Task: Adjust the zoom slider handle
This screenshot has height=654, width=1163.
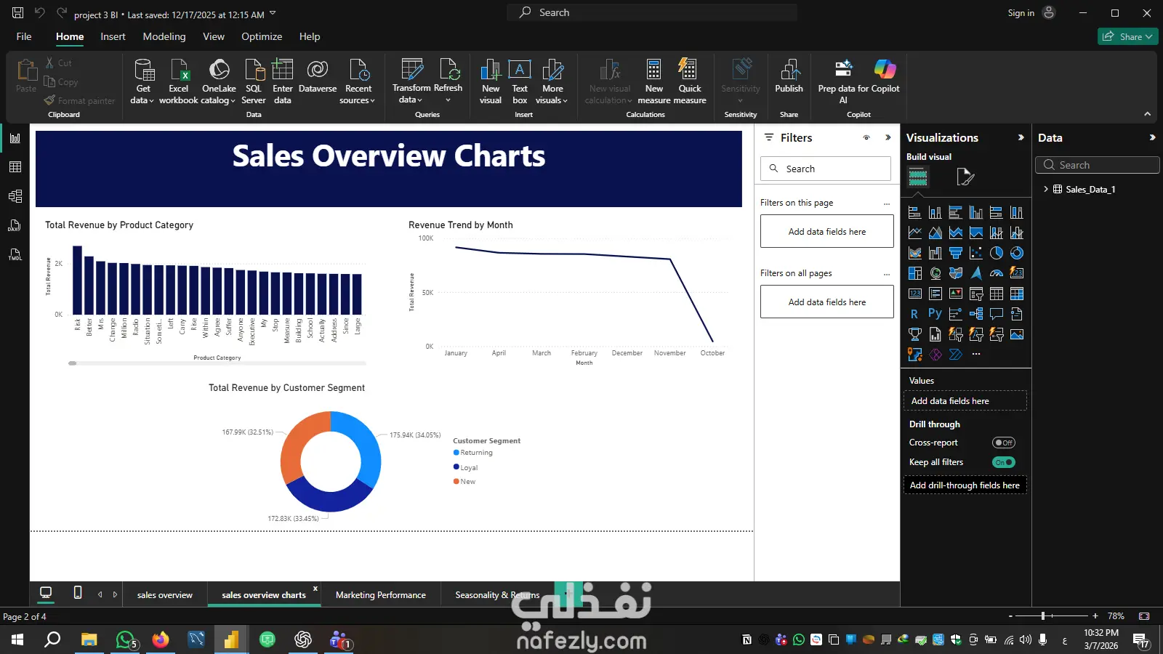Action: (1043, 615)
